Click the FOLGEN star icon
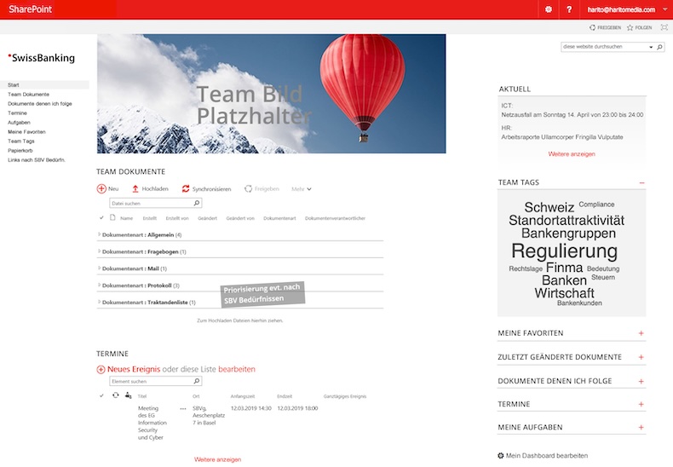 [x=630, y=27]
